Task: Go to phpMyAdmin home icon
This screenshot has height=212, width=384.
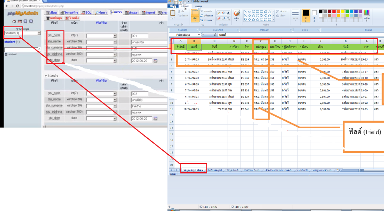Action: [14, 22]
